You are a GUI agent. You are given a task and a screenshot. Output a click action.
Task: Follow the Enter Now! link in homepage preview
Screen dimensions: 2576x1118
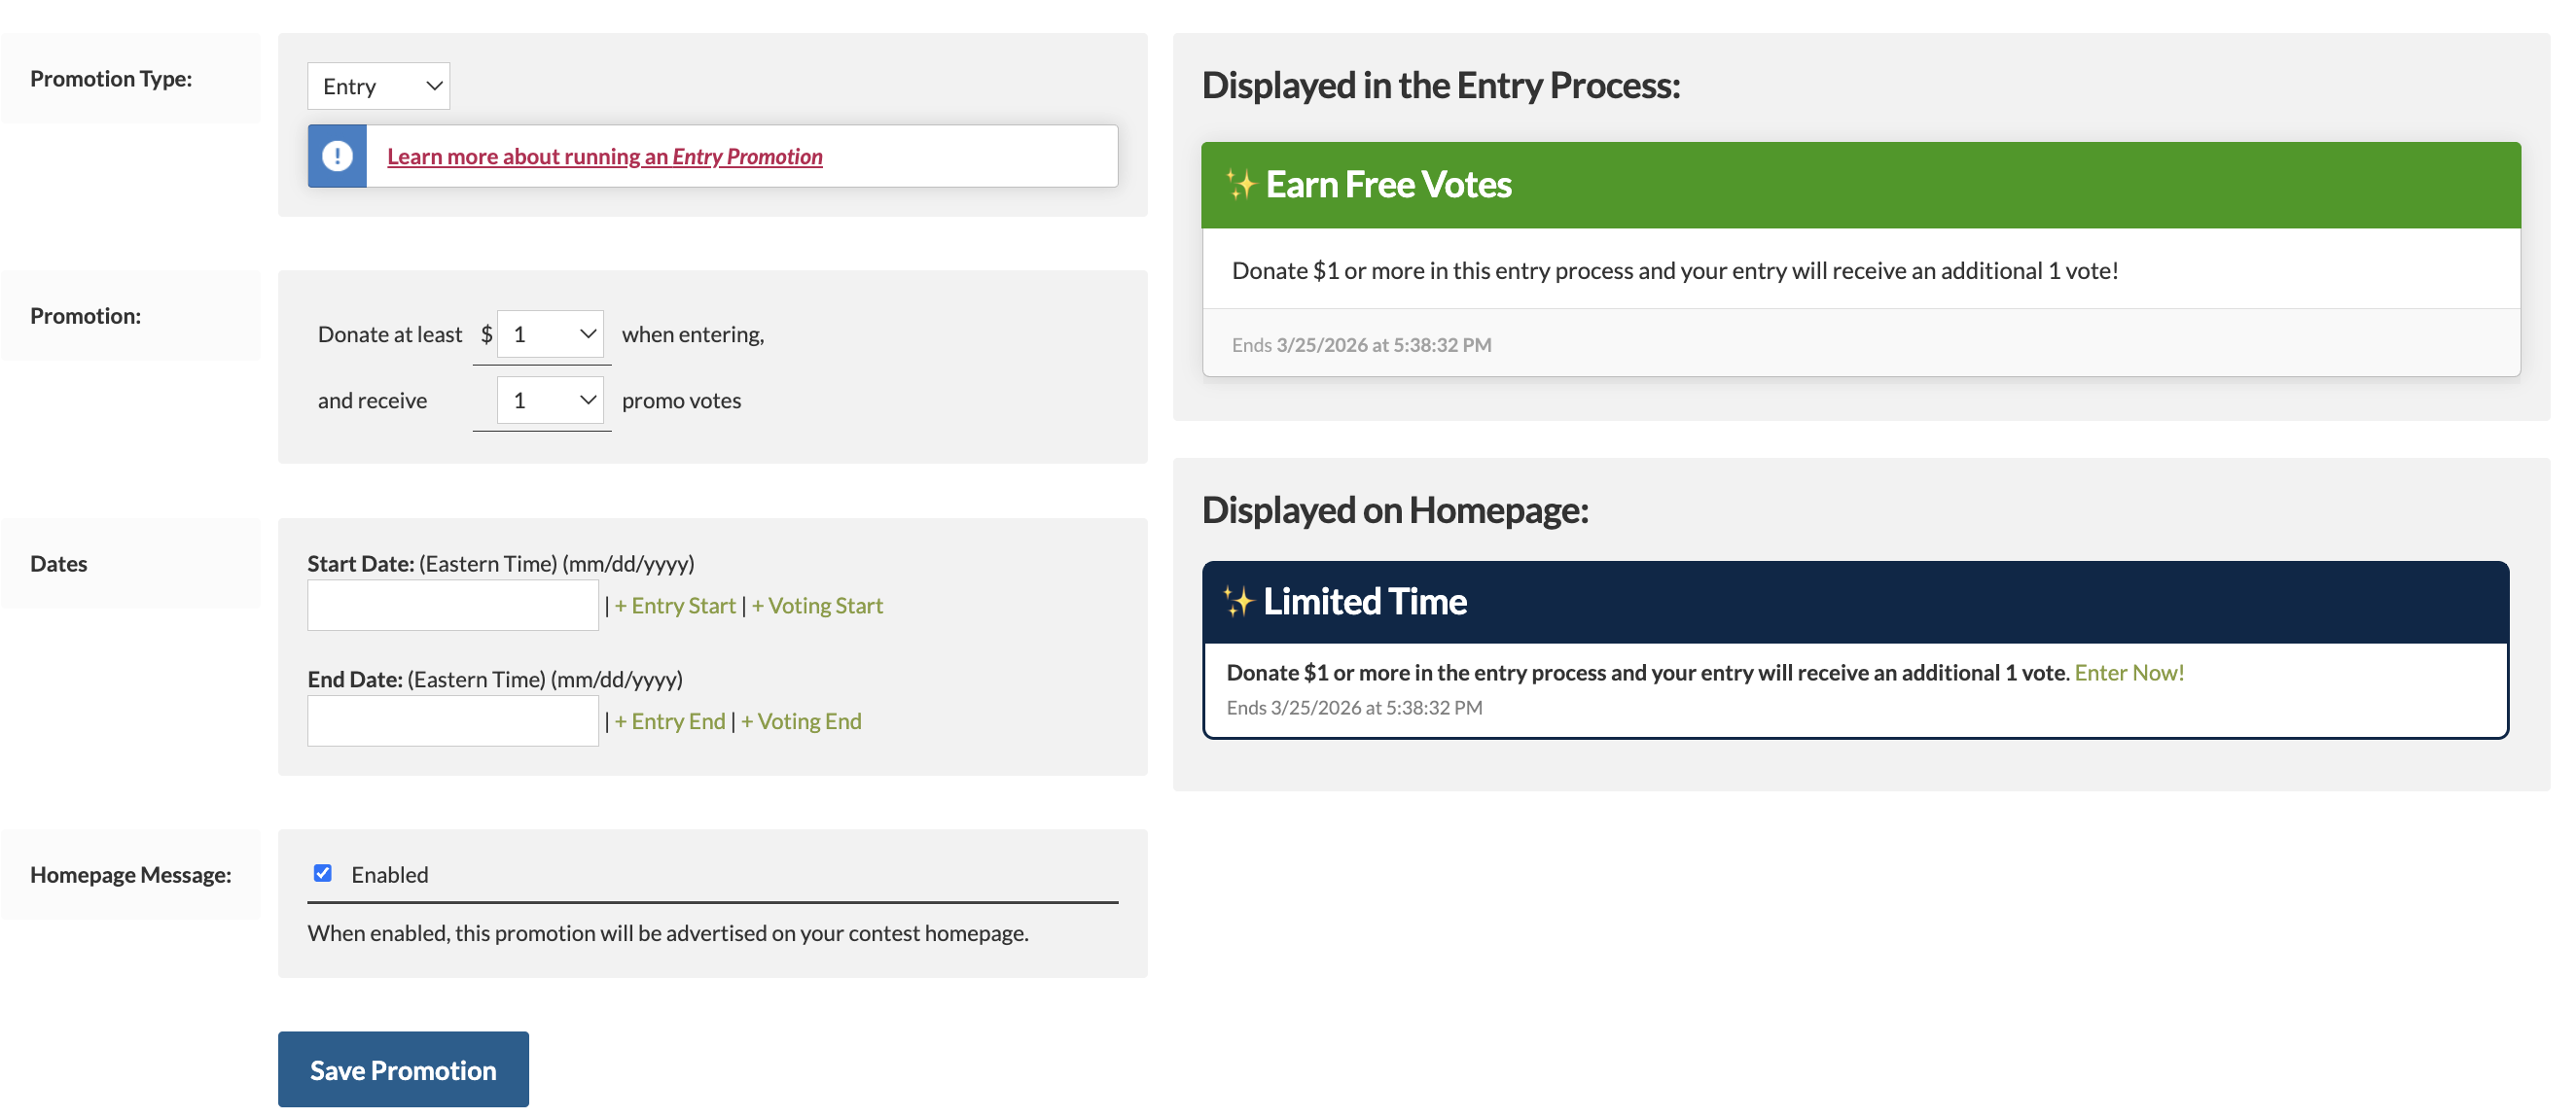[x=2129, y=673]
